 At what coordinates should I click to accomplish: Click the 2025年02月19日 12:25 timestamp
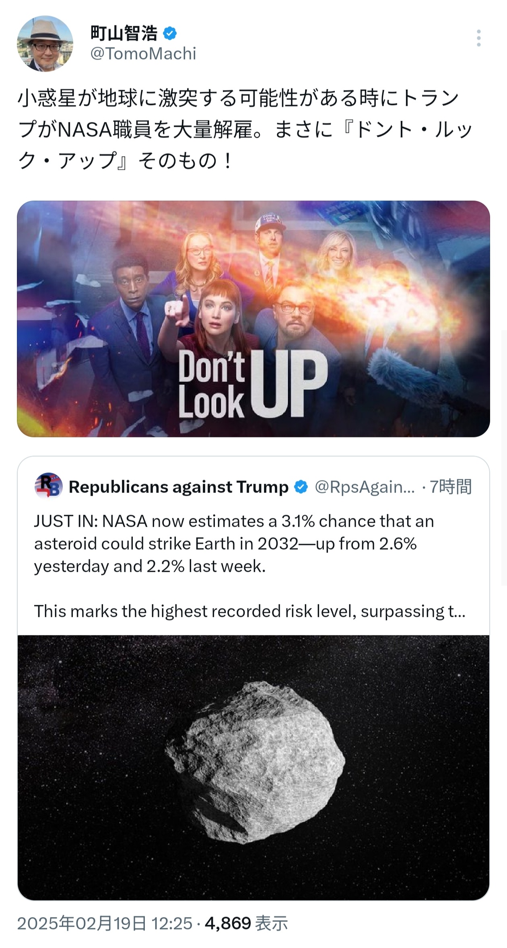click(105, 923)
